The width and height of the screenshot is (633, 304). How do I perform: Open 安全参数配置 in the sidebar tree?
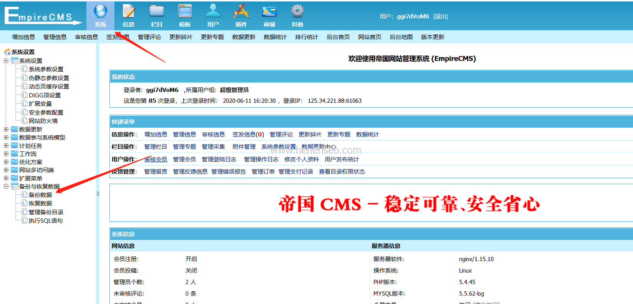(46, 112)
